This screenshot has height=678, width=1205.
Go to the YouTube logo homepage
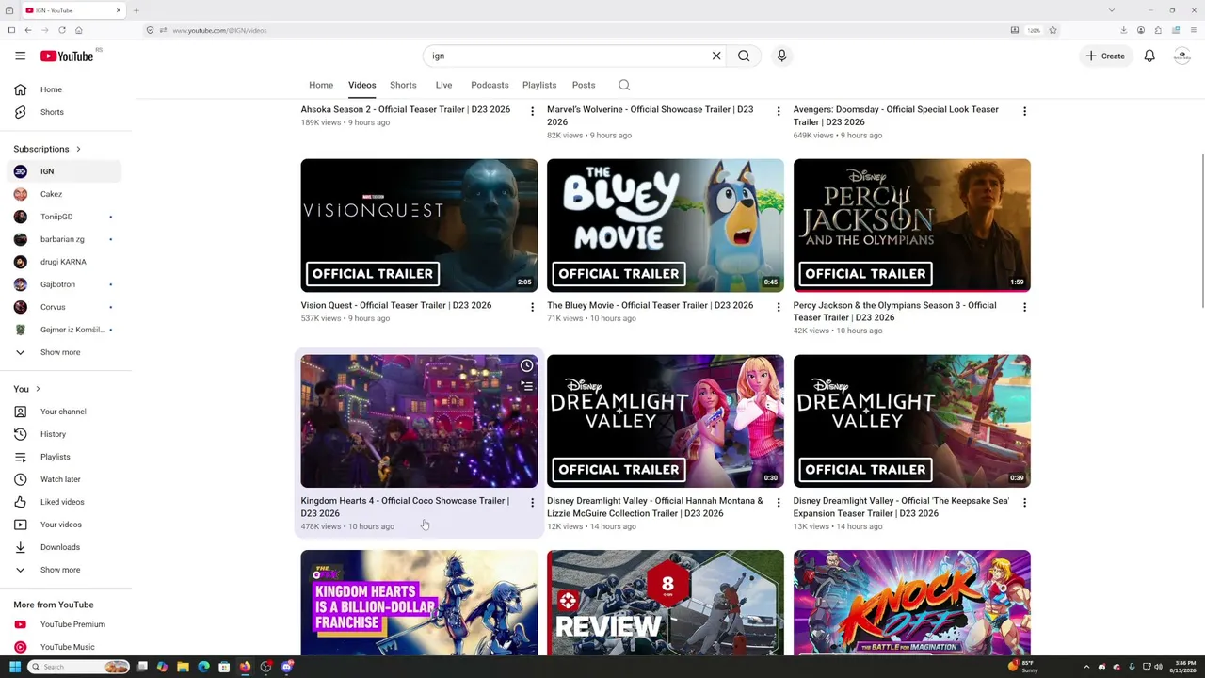67,56
